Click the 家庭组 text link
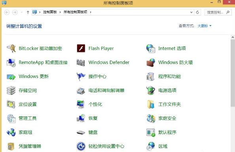Screen dimensions: 235x152 click(25, 132)
